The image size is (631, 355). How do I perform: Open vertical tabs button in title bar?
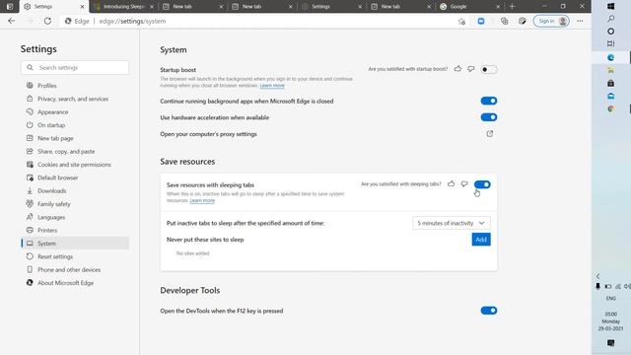10,7
